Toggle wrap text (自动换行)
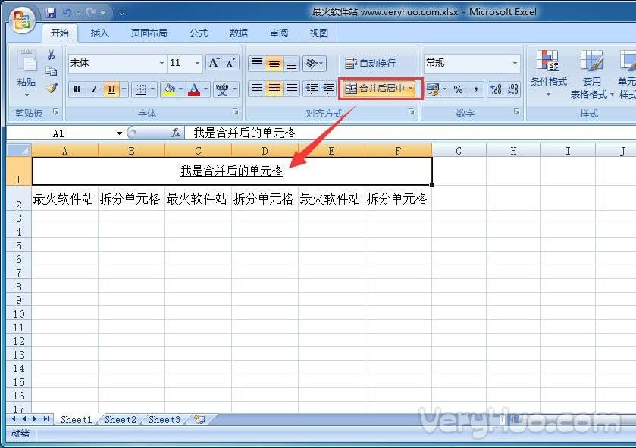Image resolution: width=636 pixels, height=448 pixels. click(370, 63)
